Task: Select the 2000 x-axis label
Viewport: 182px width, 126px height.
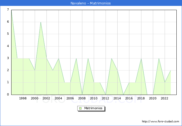Action: tap(35, 98)
